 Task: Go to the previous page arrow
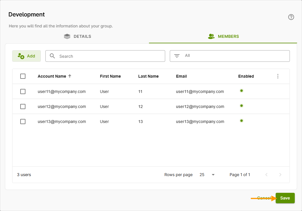coord(266,175)
